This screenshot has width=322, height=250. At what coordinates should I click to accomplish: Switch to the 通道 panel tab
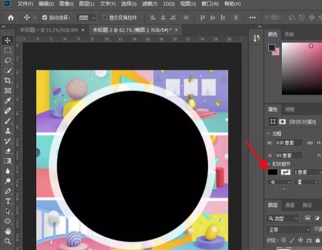click(x=290, y=206)
